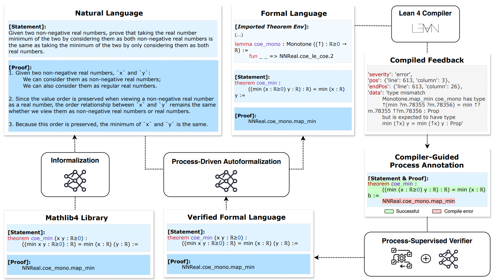Click 'but is expected to have type' line
Screen dimensions: 493x280
pyautogui.click(x=419, y=117)
